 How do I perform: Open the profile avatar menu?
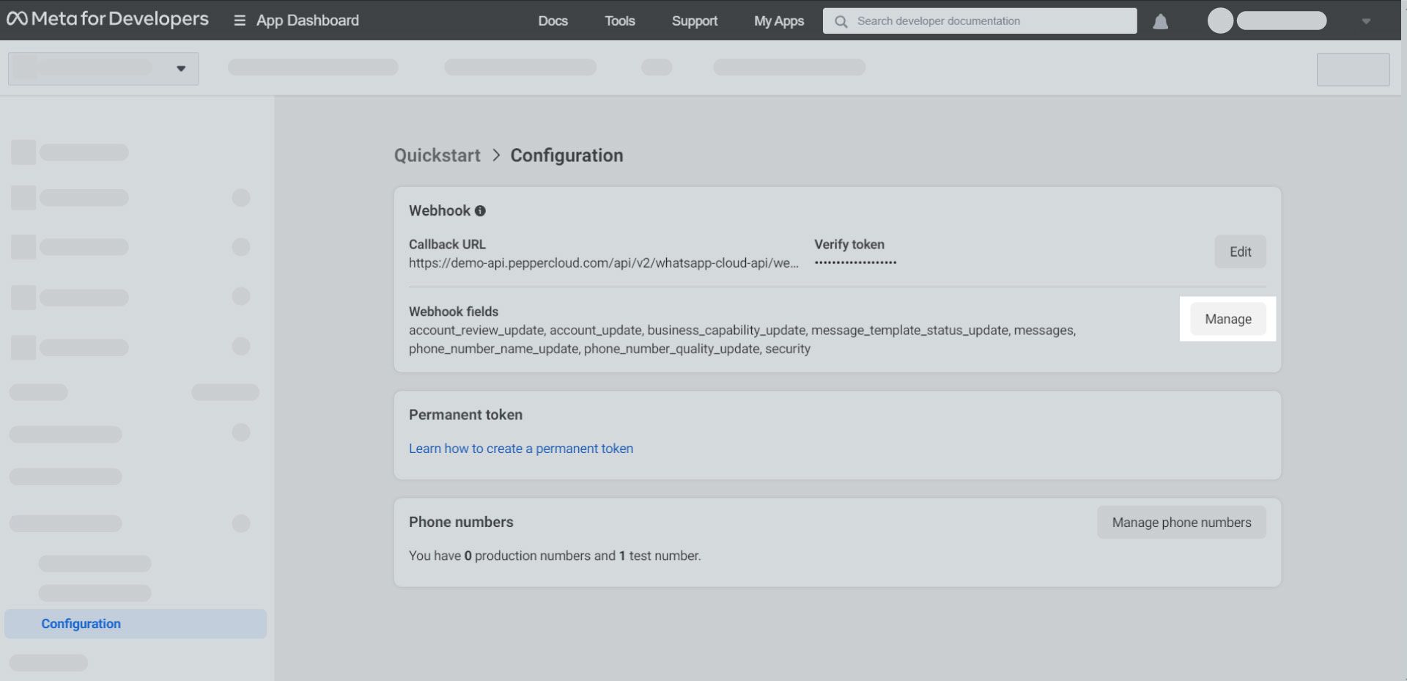point(1220,21)
